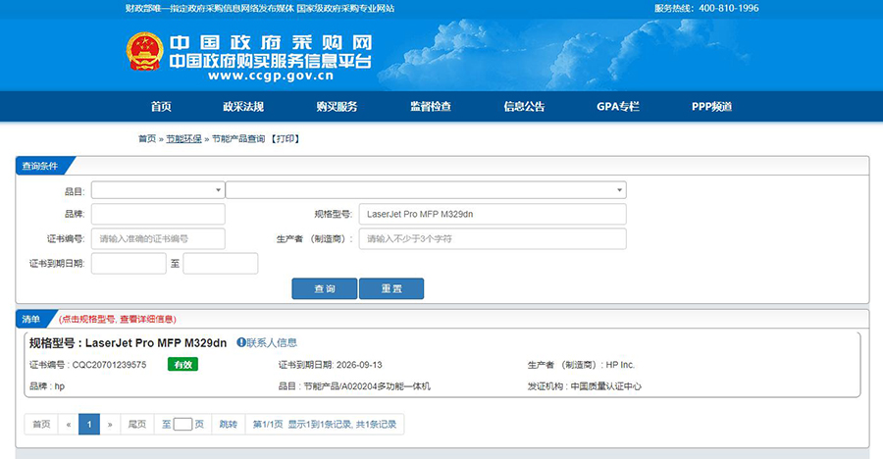Open the 监督检查 navigation item

click(x=430, y=107)
